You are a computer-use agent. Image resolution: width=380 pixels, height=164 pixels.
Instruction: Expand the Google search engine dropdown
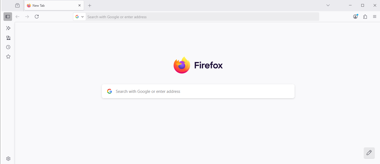tap(80, 17)
